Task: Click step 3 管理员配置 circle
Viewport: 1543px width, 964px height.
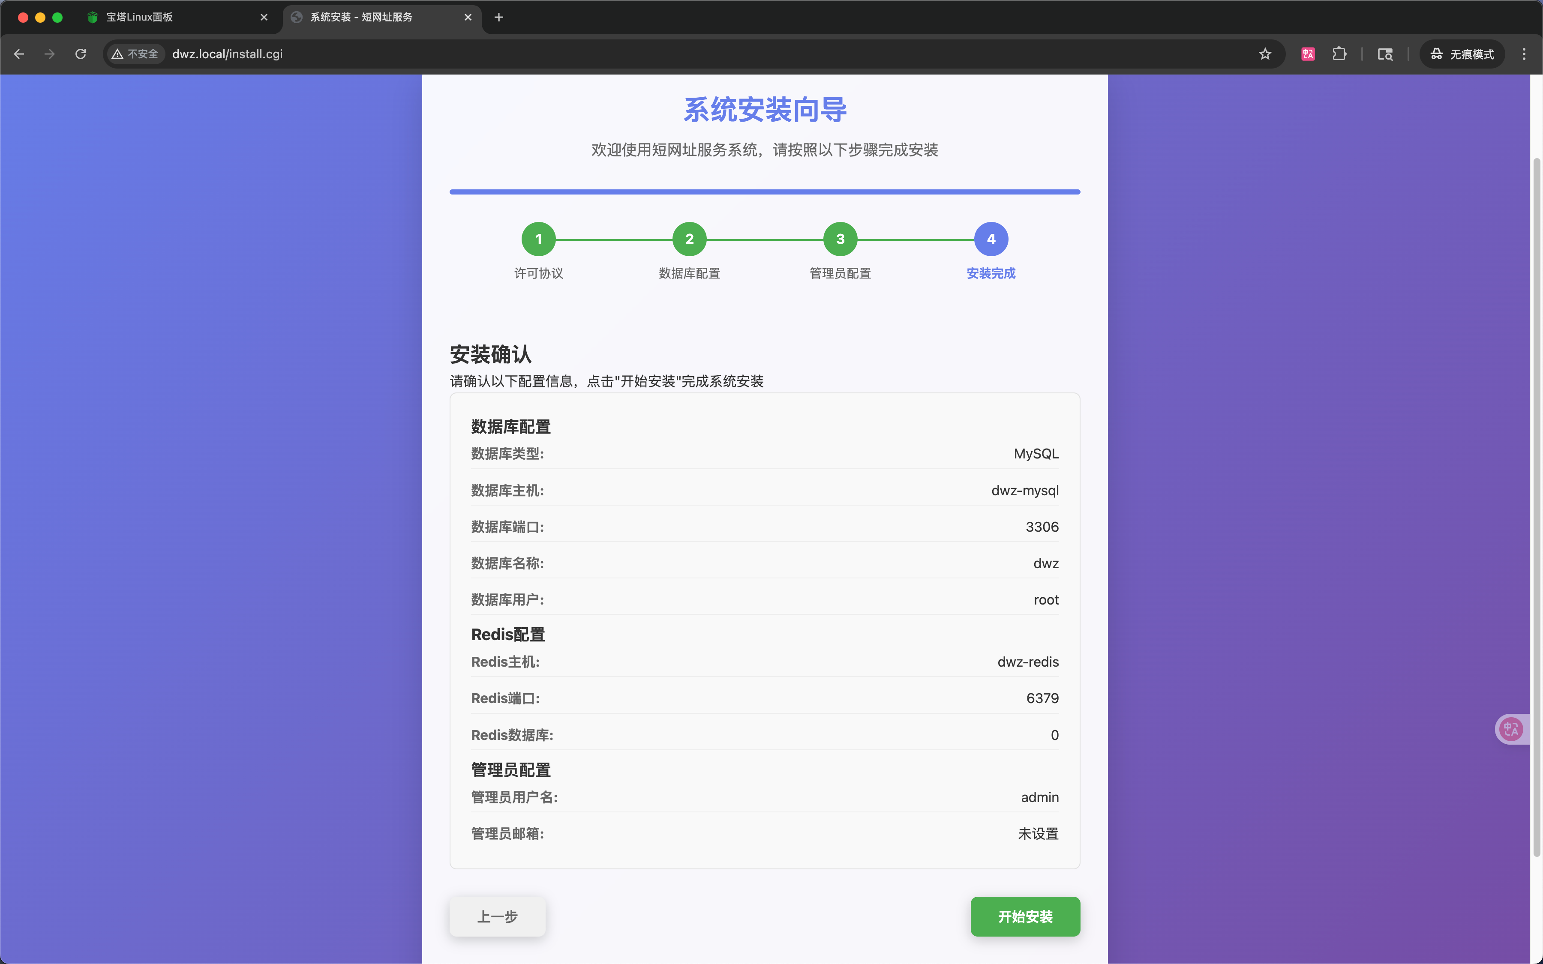Action: coord(841,239)
